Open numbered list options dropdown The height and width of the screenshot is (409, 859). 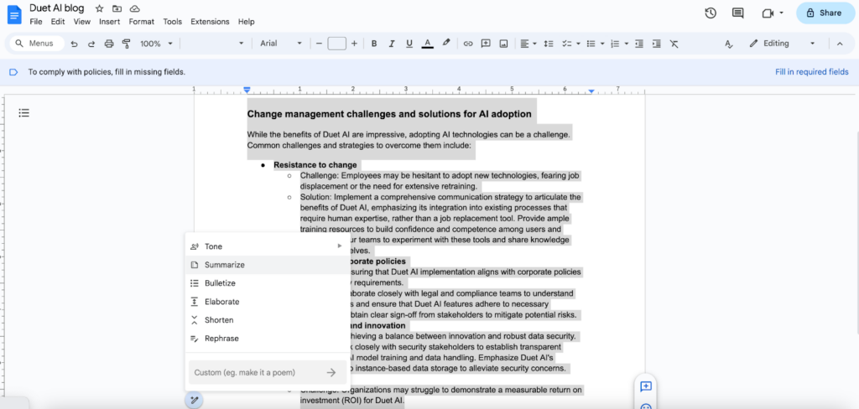pyautogui.click(x=619, y=44)
